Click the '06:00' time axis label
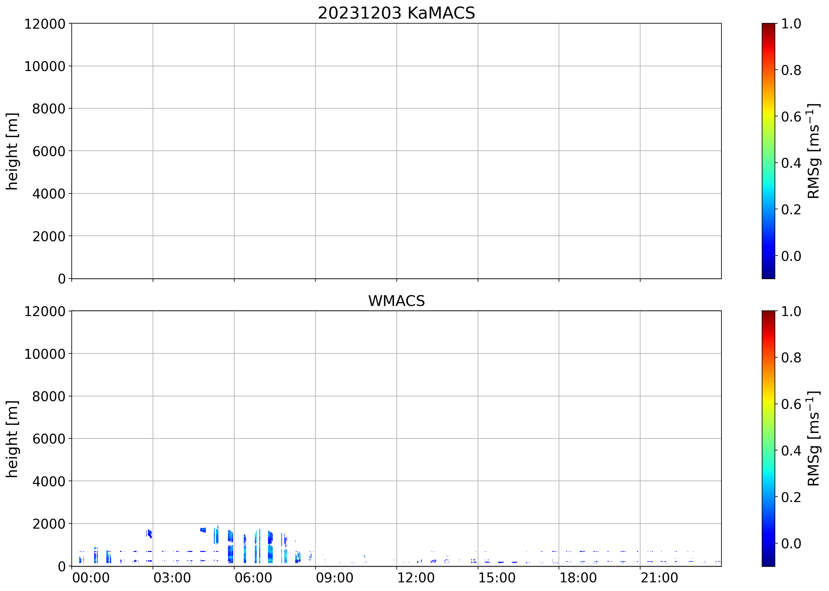This screenshot has width=829, height=591. 253,578
